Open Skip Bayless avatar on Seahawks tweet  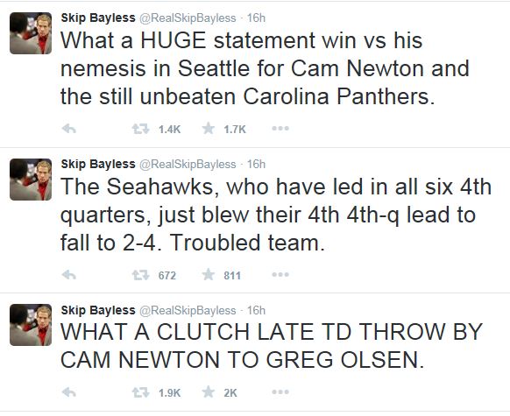click(31, 180)
